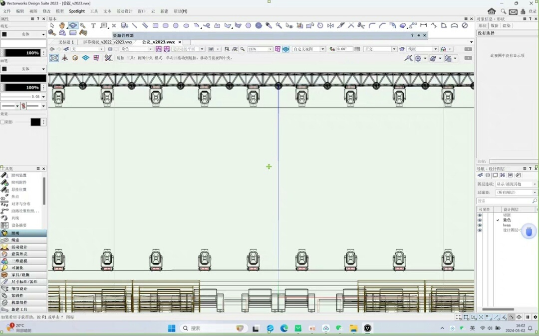539x336 pixels.
Task: Click the 设备摘要 instrument summary tool
Action: tap(19, 225)
